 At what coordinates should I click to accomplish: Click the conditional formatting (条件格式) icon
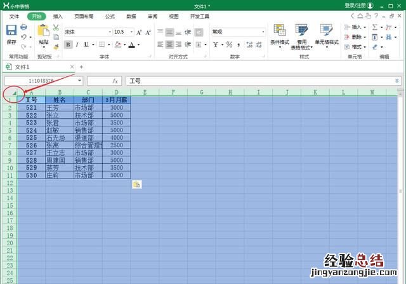point(279,30)
